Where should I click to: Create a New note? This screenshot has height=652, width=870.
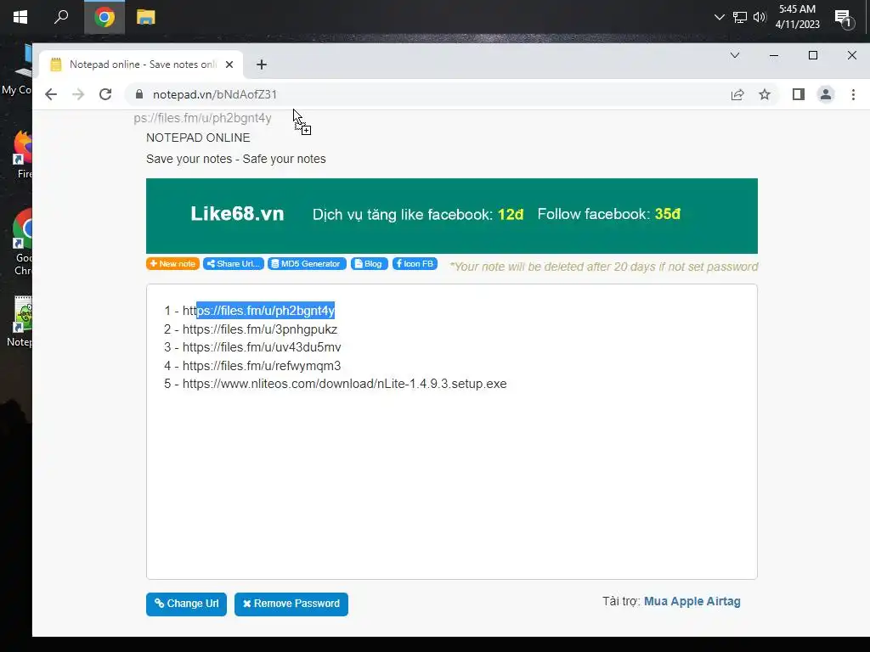172,264
